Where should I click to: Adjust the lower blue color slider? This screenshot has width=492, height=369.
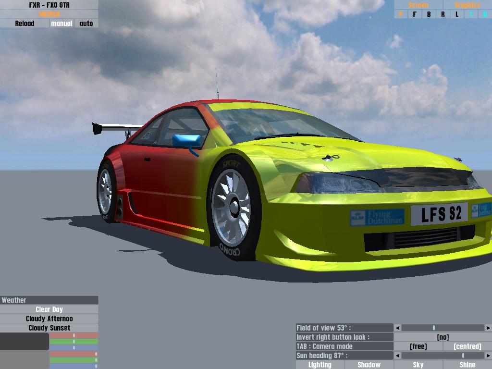click(x=74, y=366)
